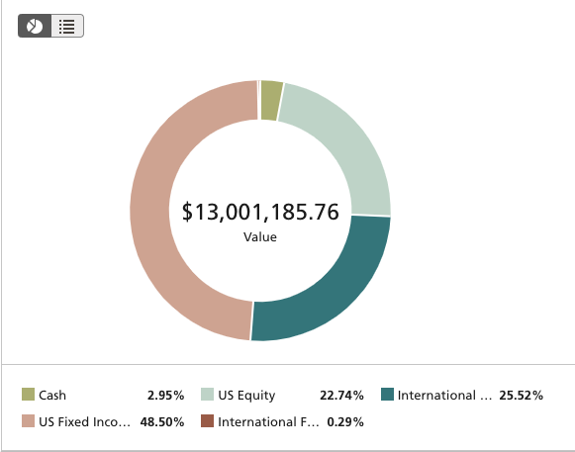Click the International F… brown legend swatch
Screen dimensions: 575x452
[x=207, y=421]
